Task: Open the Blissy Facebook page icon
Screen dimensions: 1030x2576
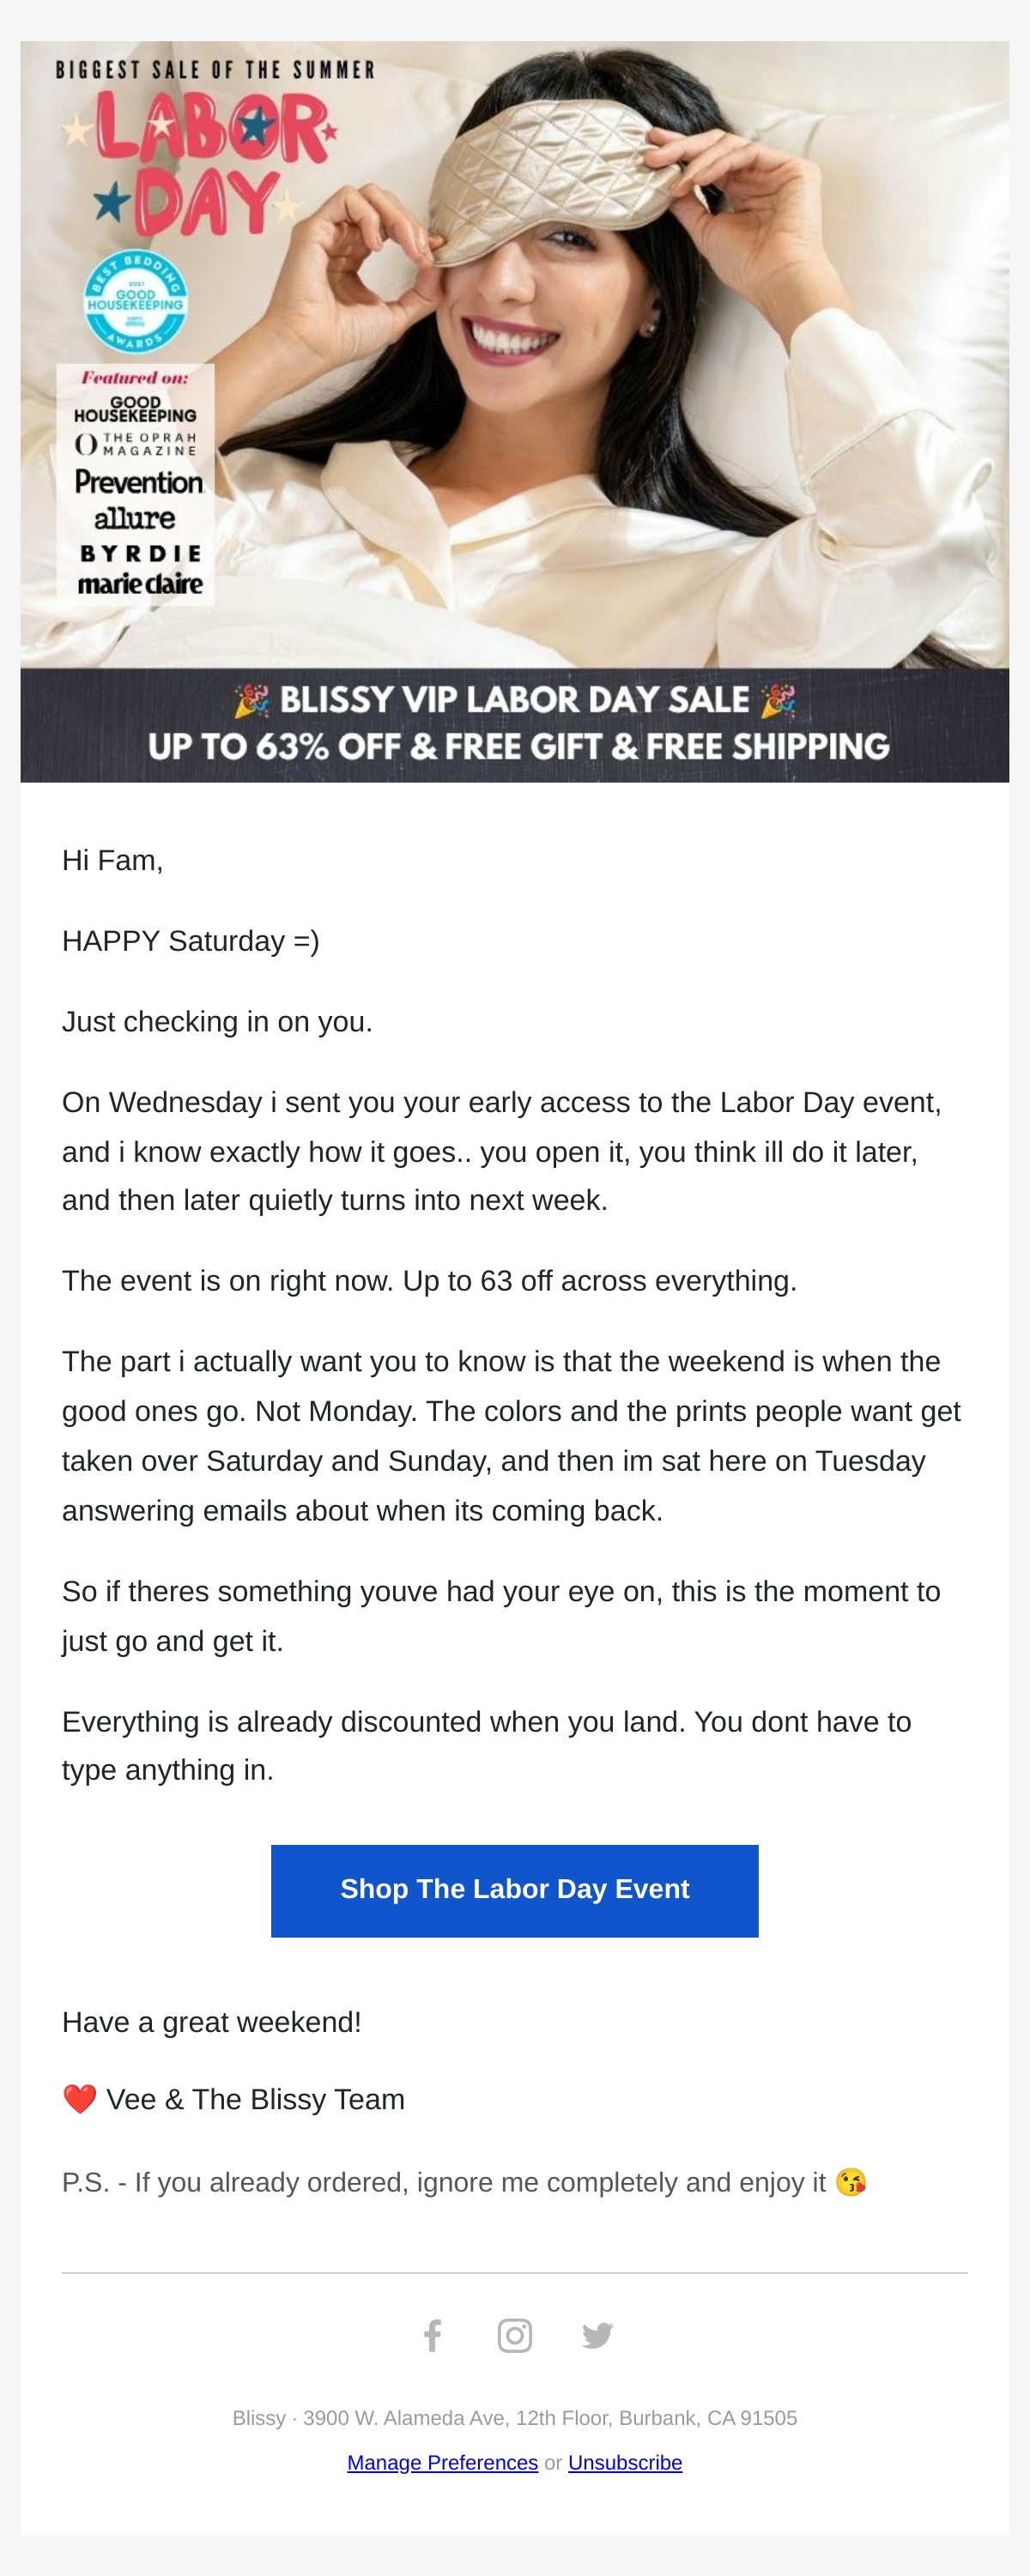Action: point(432,2336)
